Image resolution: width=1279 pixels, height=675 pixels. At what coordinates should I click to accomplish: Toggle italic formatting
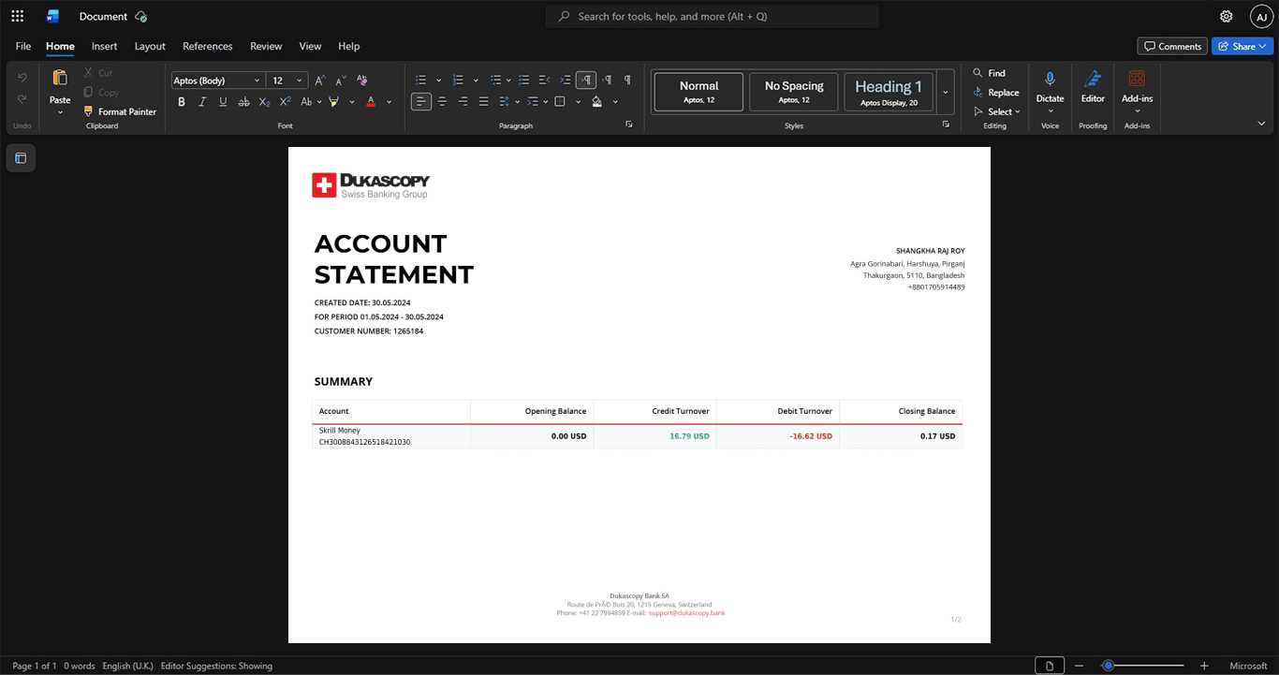click(x=202, y=101)
